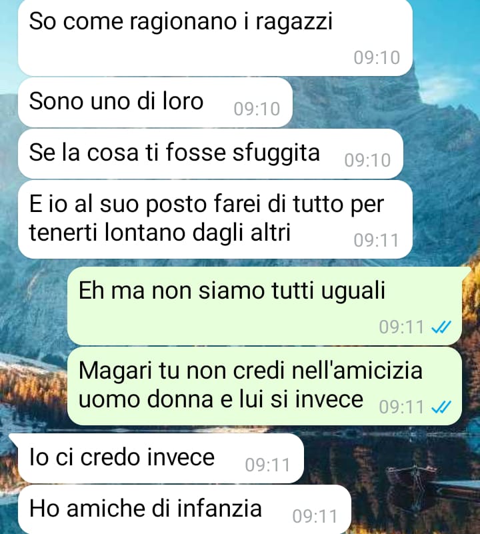Select the 'Ho amiche di infanzia' message
This screenshot has width=480, height=534.
click(185, 509)
